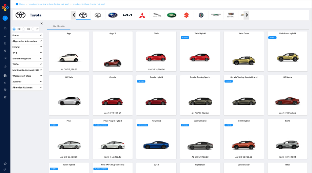
Task: Click the Ab CHF20,900.00 Corolla price
Action: (113, 113)
